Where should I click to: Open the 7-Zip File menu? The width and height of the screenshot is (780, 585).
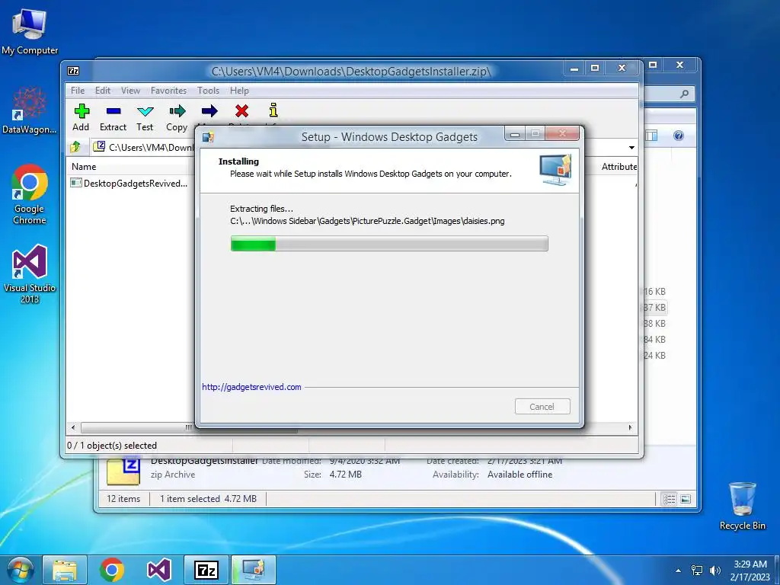tap(78, 91)
